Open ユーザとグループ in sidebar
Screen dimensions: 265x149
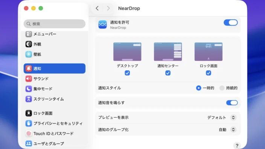[55, 144]
